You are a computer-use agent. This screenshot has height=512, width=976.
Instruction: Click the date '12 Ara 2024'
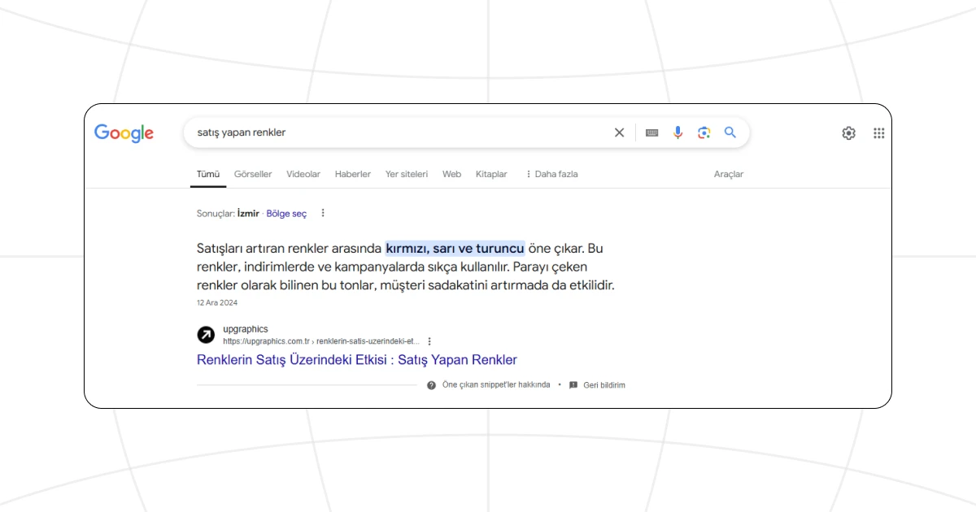coord(217,302)
